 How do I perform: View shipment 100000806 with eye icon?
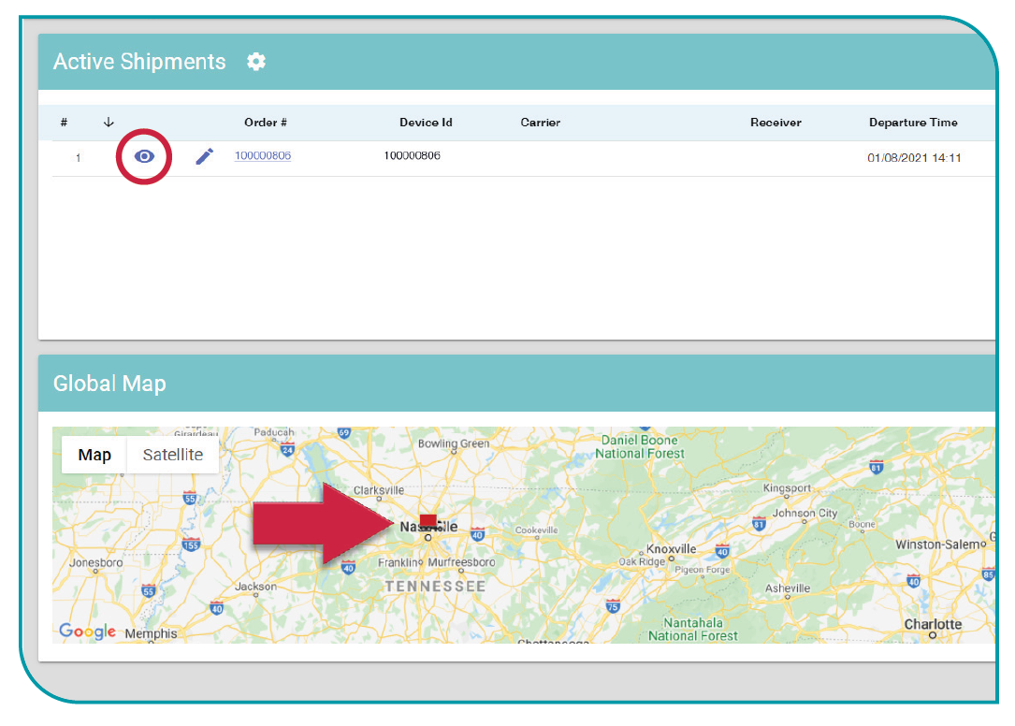pyautogui.click(x=144, y=156)
